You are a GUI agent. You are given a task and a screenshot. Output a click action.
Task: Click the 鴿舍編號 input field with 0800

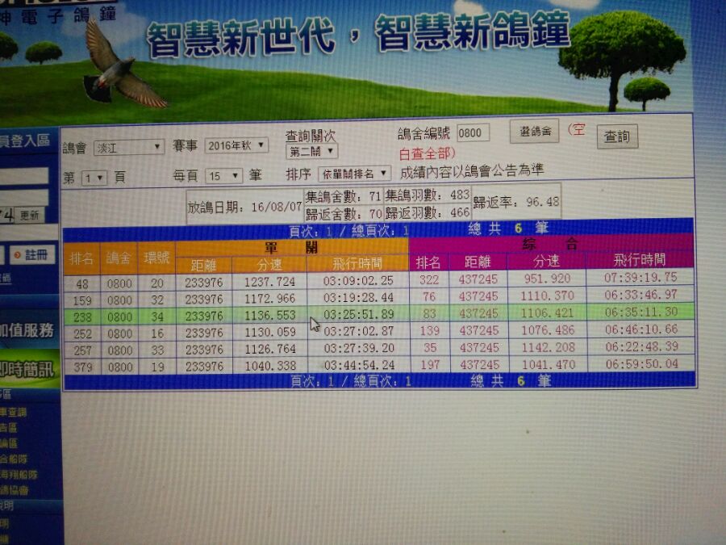(x=473, y=133)
